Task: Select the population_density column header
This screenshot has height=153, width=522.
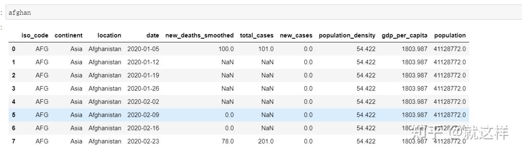Action: 347,35
